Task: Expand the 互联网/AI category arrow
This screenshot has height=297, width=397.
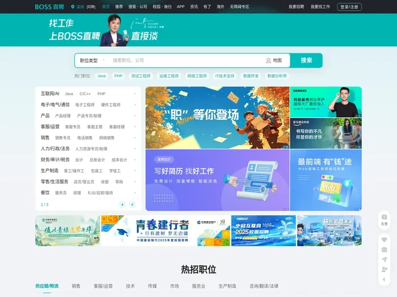Action: coord(135,94)
